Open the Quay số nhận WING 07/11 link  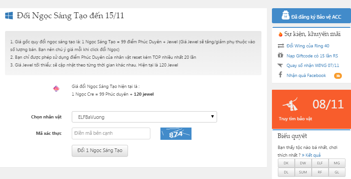click(x=313, y=66)
